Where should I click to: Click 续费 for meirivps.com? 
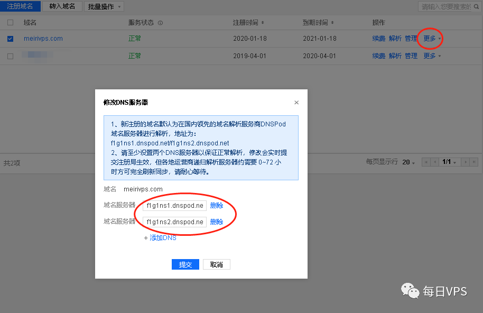click(x=379, y=39)
